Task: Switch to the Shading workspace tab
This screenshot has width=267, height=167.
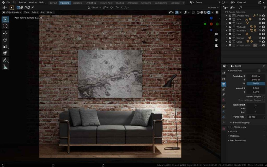Action: coord(120,3)
